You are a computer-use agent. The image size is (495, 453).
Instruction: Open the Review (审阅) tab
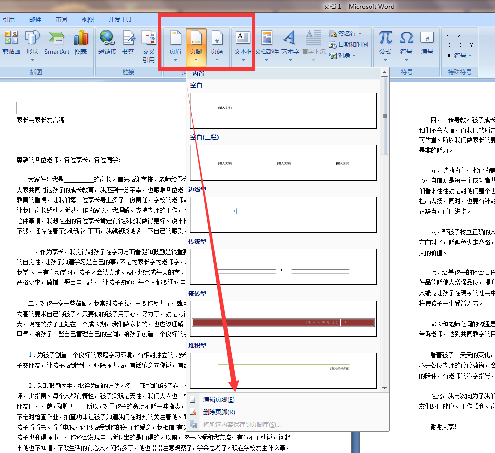tap(62, 19)
